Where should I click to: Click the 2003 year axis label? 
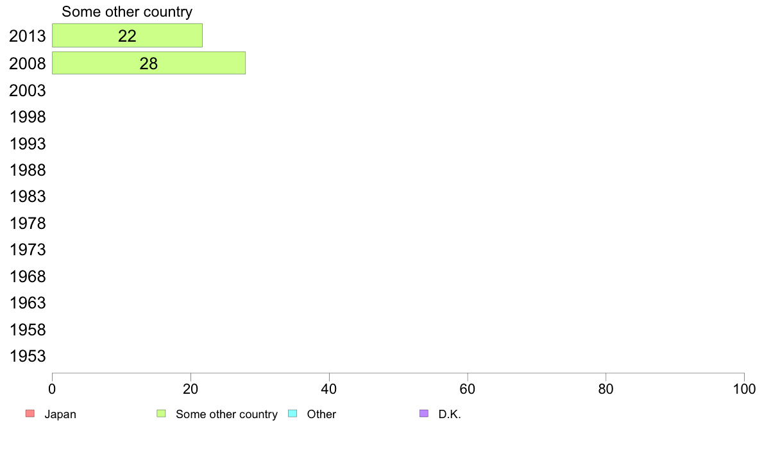tap(27, 90)
